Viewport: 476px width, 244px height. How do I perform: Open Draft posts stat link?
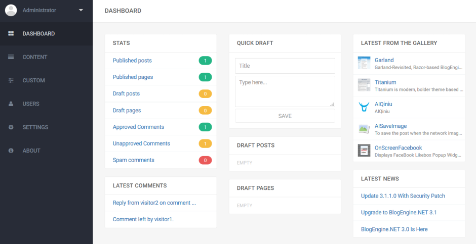[126, 94]
